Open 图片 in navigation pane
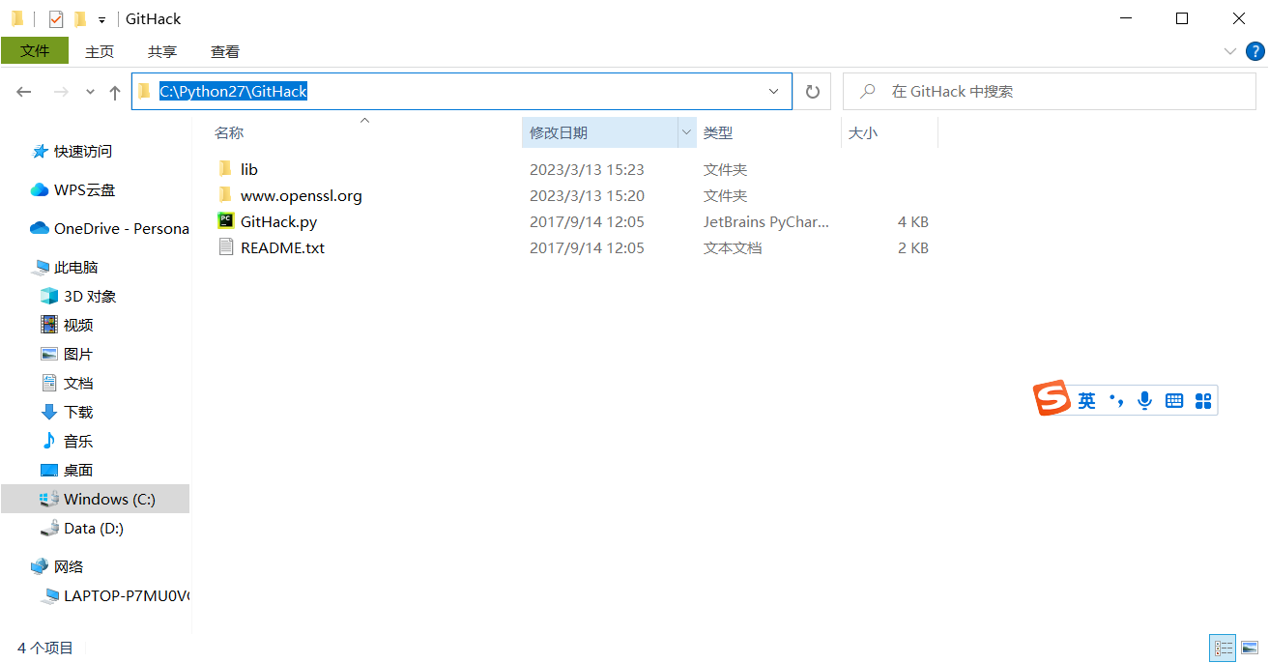Screen dimensions: 1269x663 click(78, 355)
